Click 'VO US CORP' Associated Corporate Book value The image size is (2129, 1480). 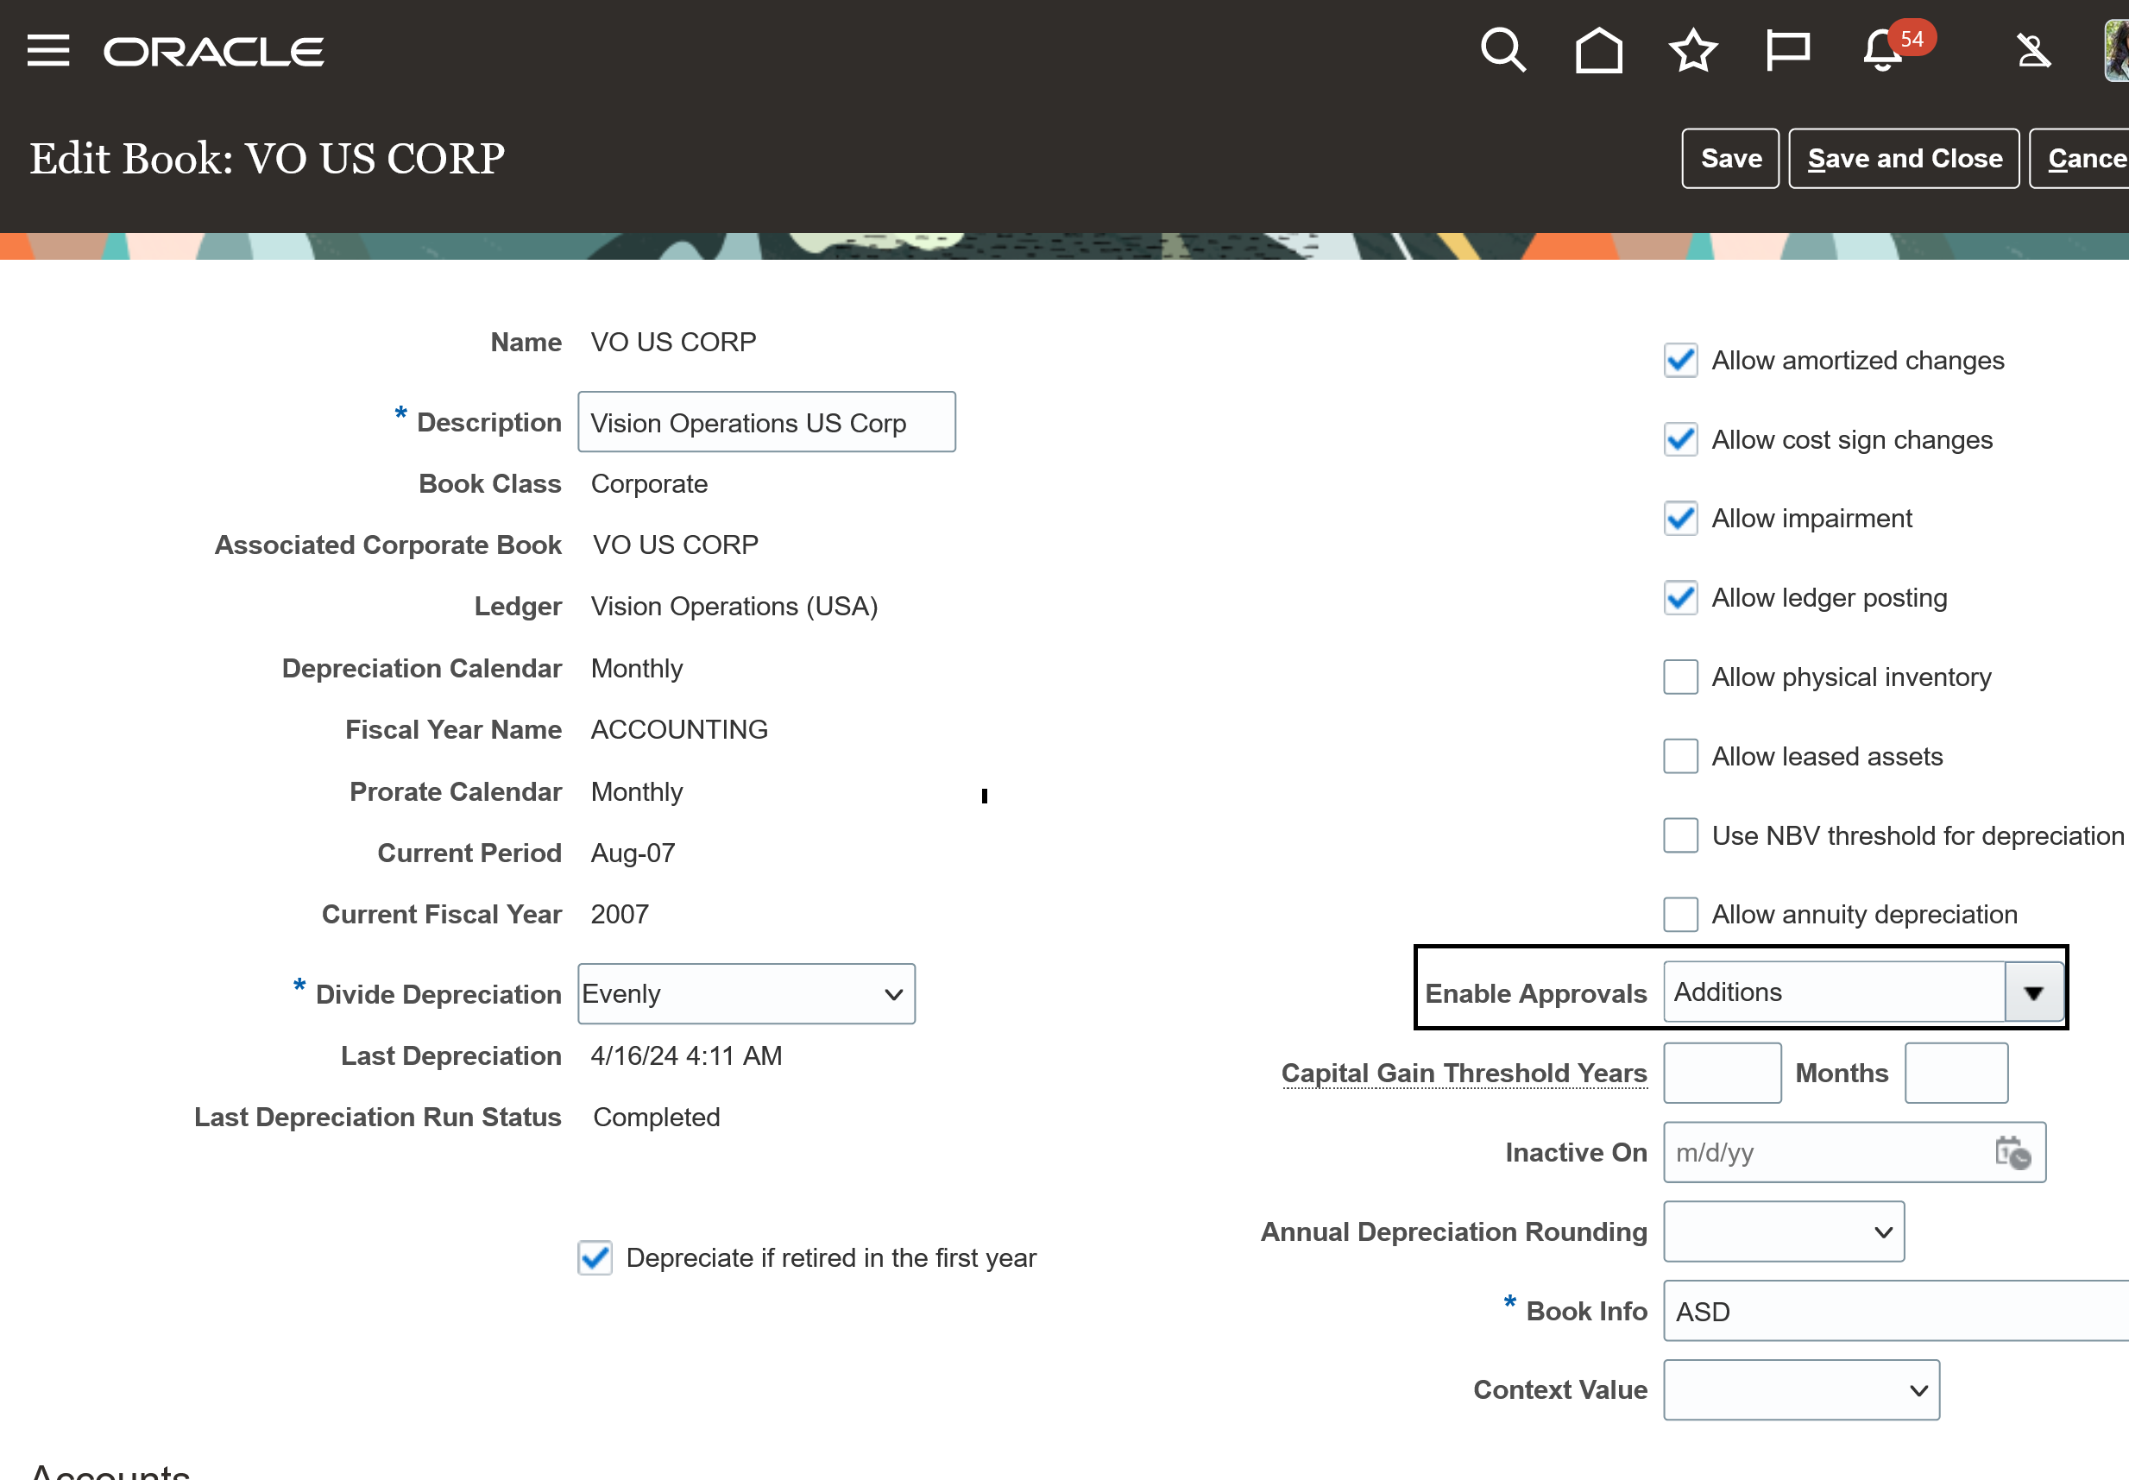pyautogui.click(x=675, y=545)
